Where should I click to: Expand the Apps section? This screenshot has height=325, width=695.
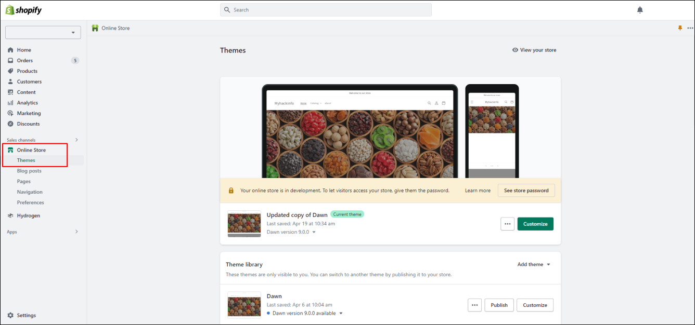tap(76, 232)
